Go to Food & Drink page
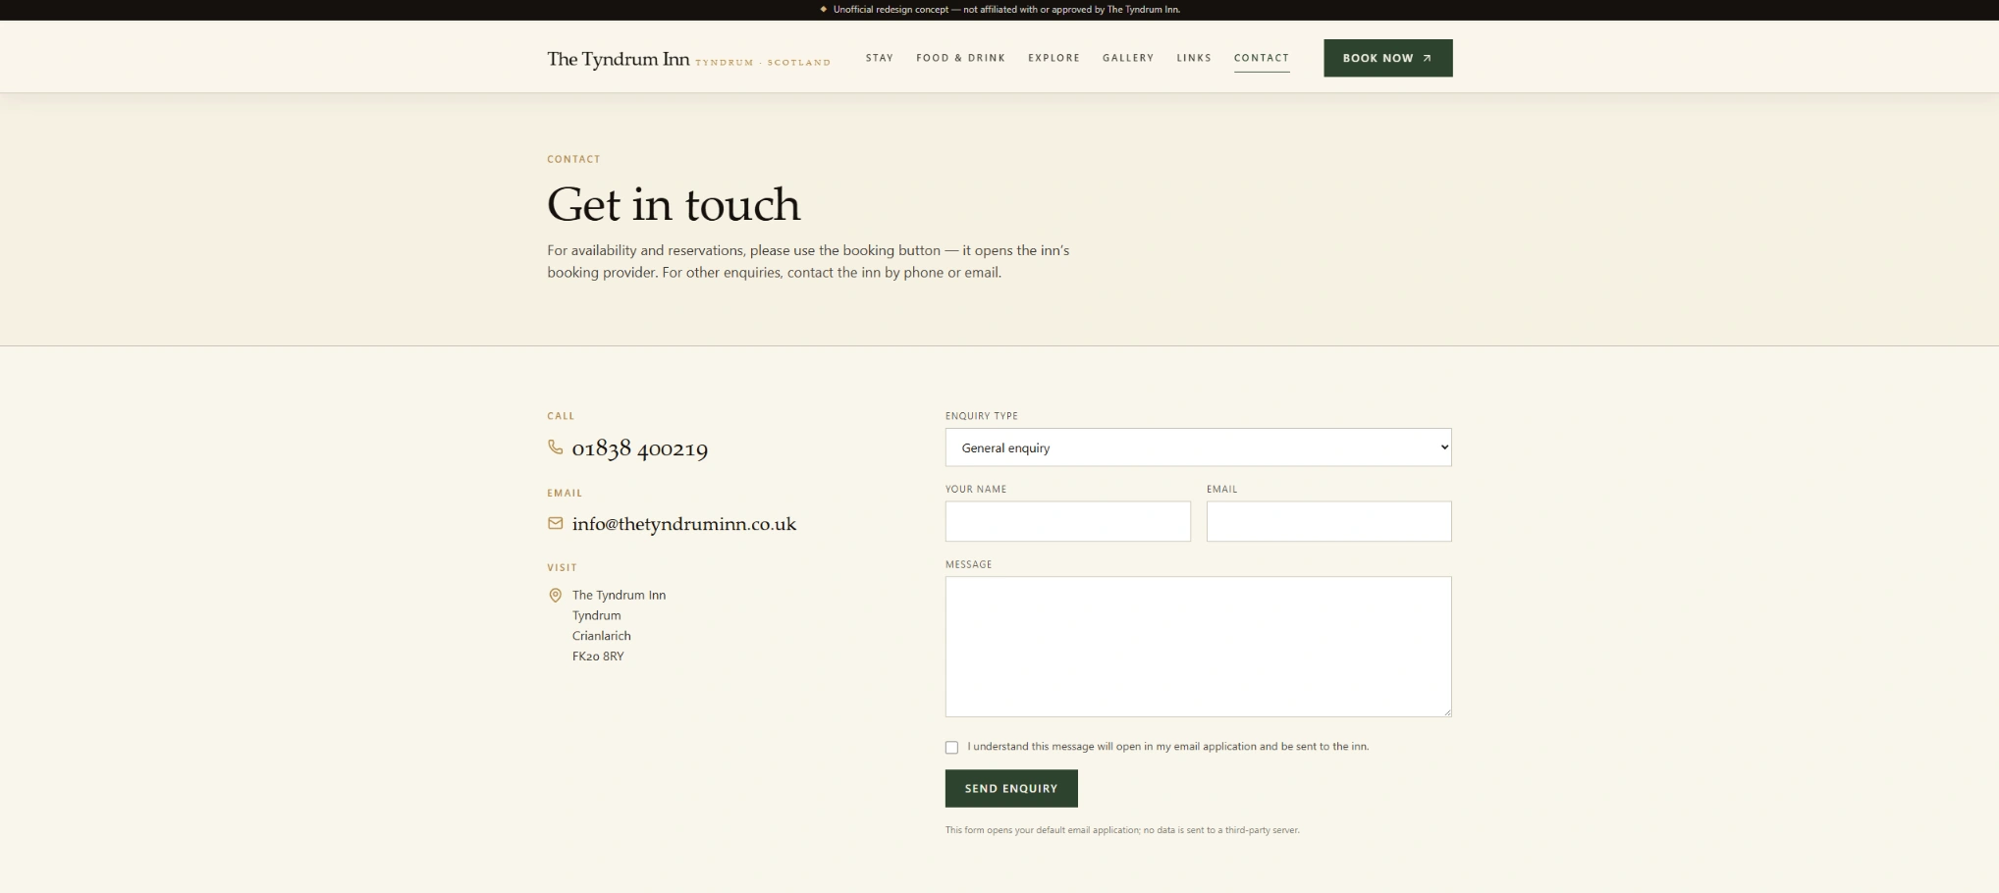 tap(960, 58)
